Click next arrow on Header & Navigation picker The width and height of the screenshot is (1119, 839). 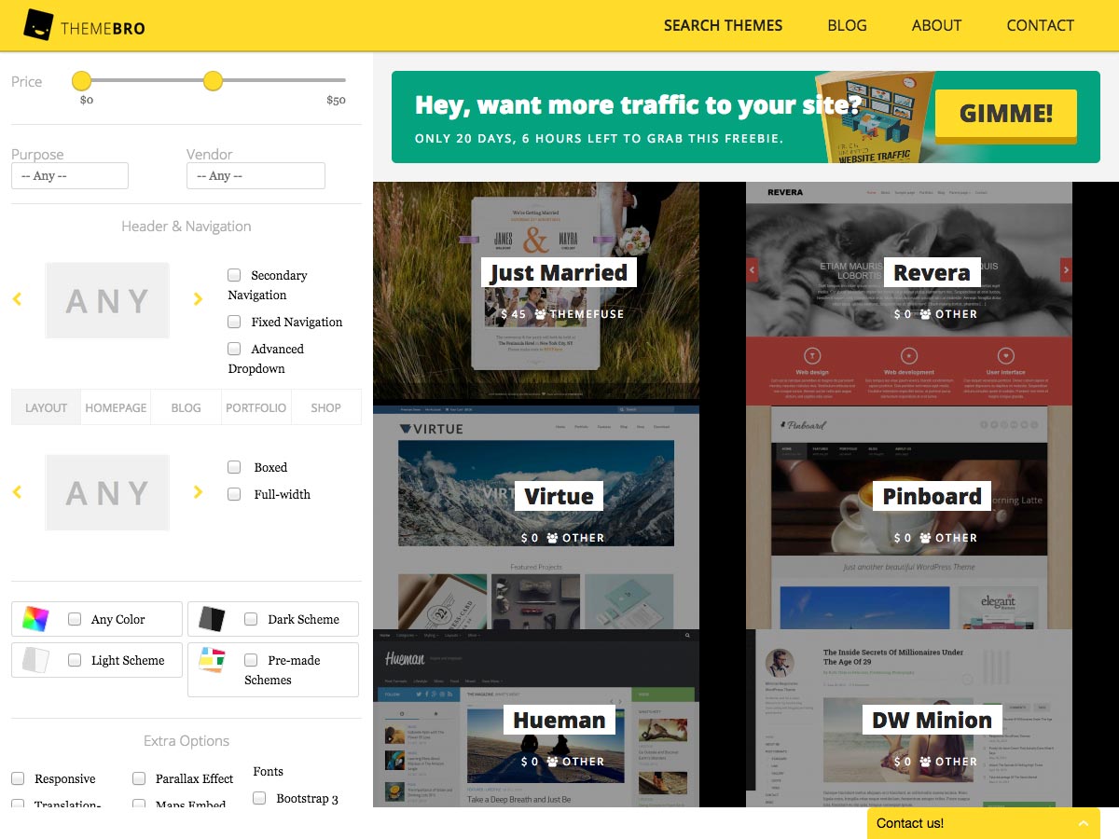tap(198, 299)
